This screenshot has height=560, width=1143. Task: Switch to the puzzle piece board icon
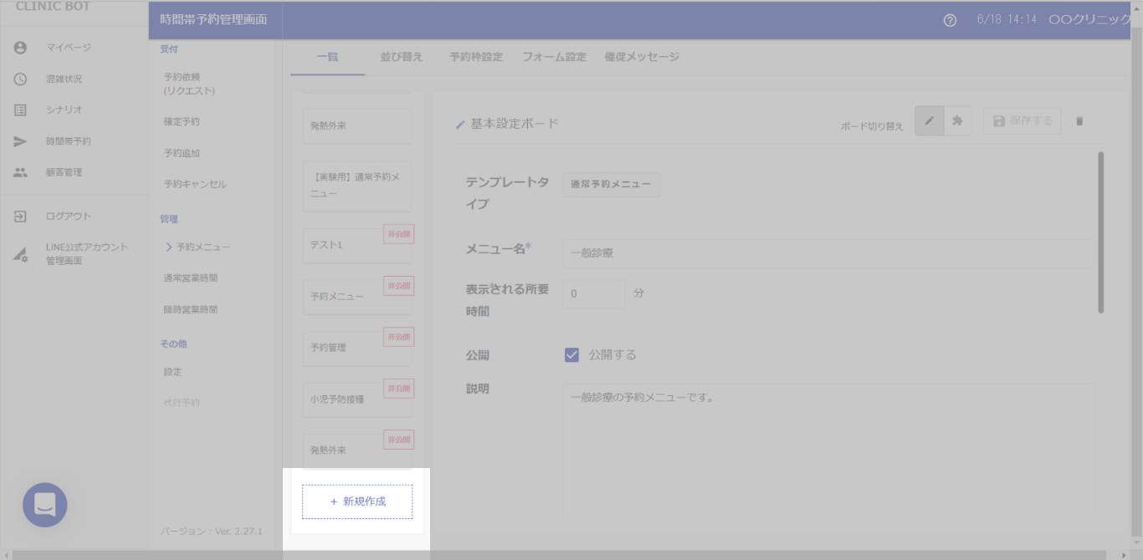click(957, 121)
